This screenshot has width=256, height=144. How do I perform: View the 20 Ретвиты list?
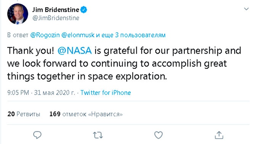[24, 114]
